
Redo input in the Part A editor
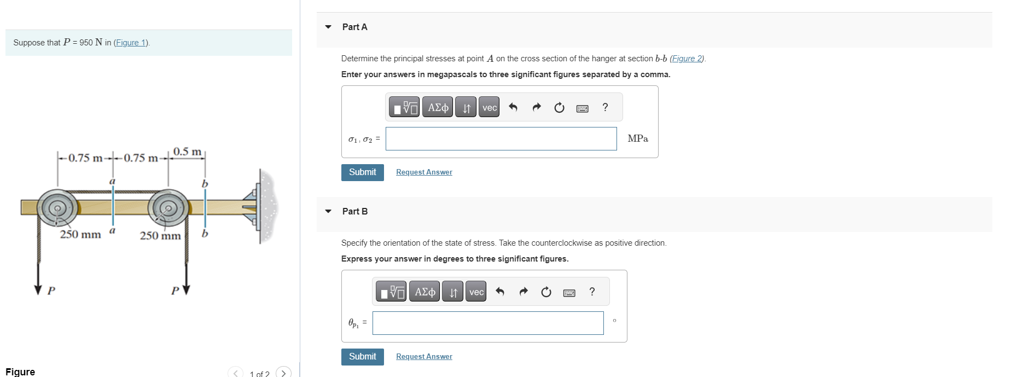[536, 107]
